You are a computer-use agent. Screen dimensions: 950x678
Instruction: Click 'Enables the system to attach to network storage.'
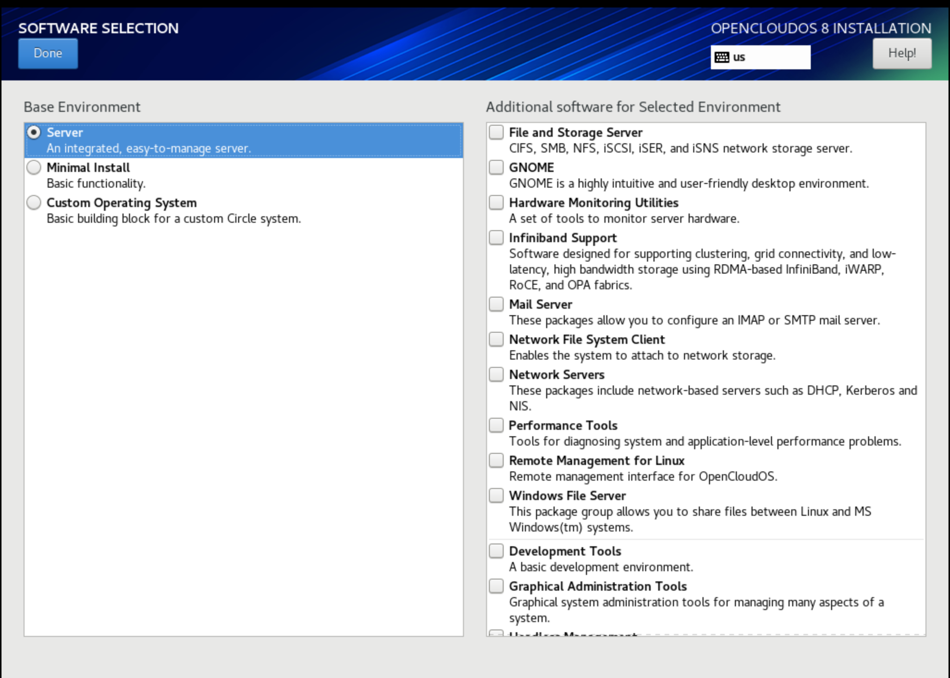[642, 355]
